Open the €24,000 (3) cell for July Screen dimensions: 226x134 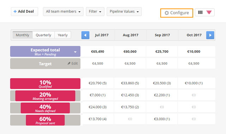[x=97, y=107]
